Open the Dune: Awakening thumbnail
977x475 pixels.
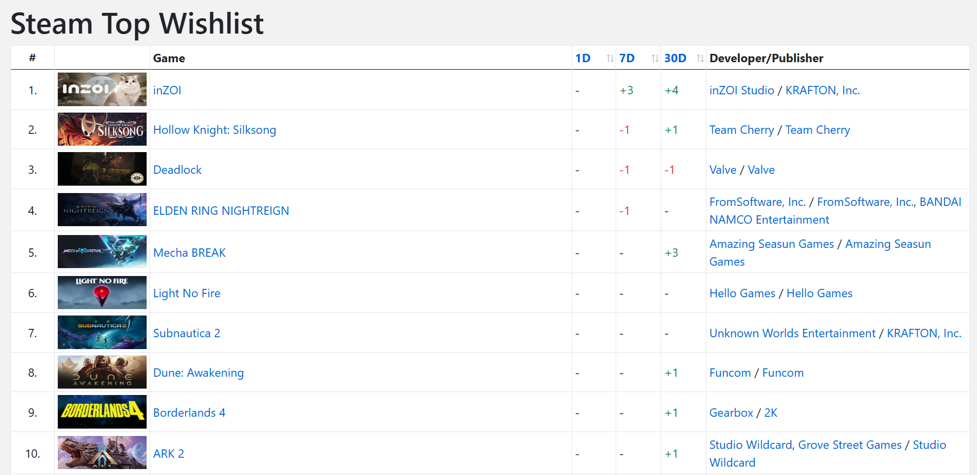(x=102, y=372)
